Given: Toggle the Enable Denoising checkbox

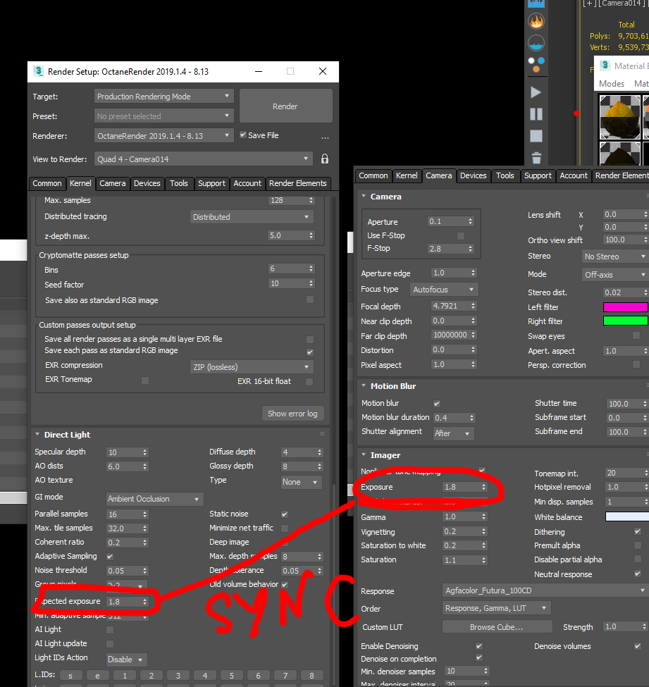Looking at the screenshot, I should (479, 646).
